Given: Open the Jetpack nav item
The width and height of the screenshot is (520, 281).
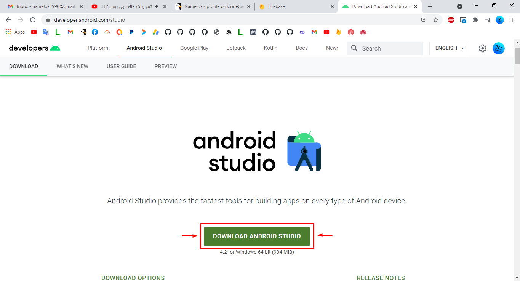Looking at the screenshot, I should pyautogui.click(x=236, y=48).
